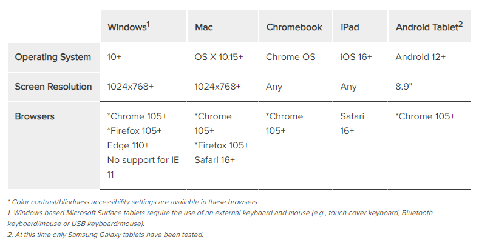Screen dimensions: 479x243
Task: Click the Chrome OS cell
Action: [291, 57]
